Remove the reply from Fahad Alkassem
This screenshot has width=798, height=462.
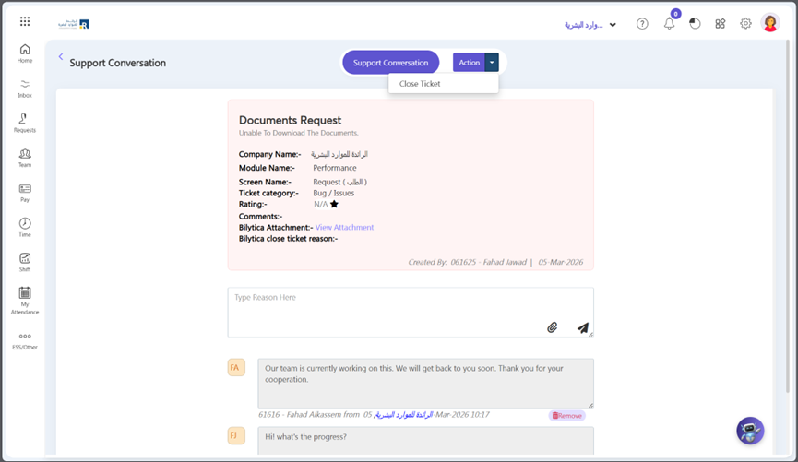(x=567, y=416)
